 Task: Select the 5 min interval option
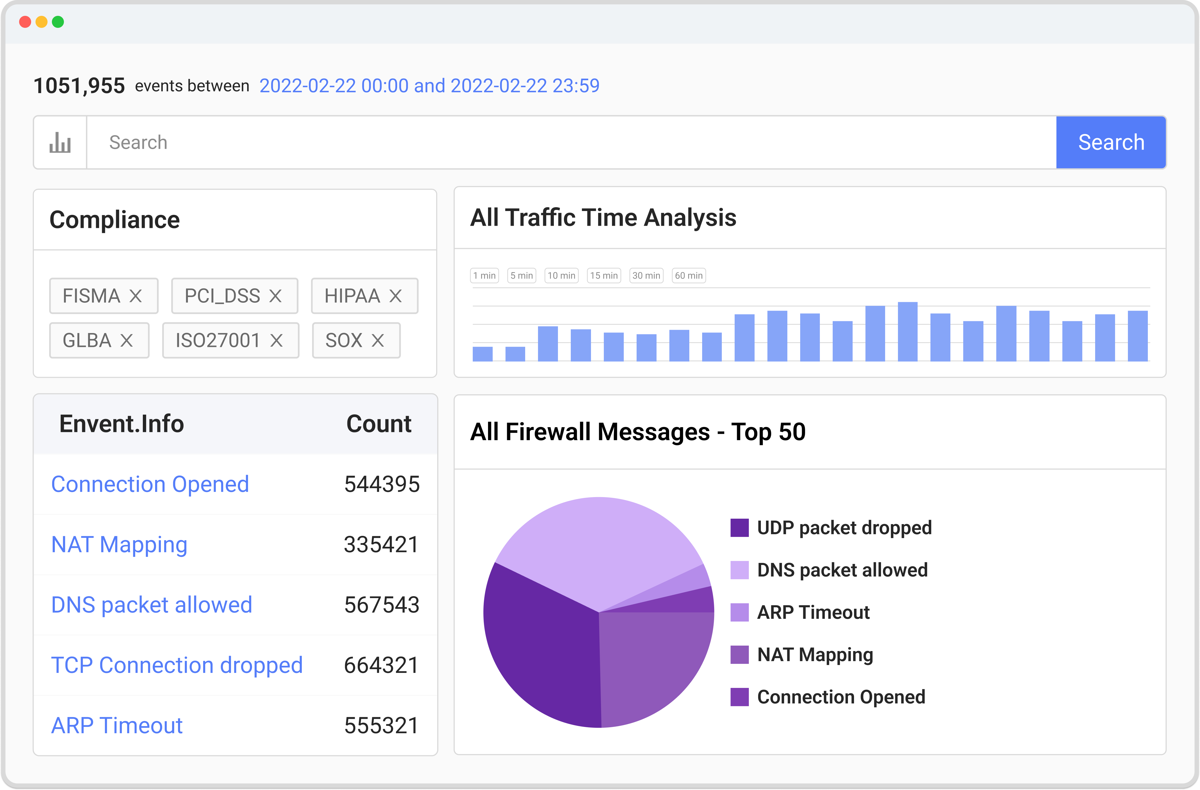[x=521, y=276]
